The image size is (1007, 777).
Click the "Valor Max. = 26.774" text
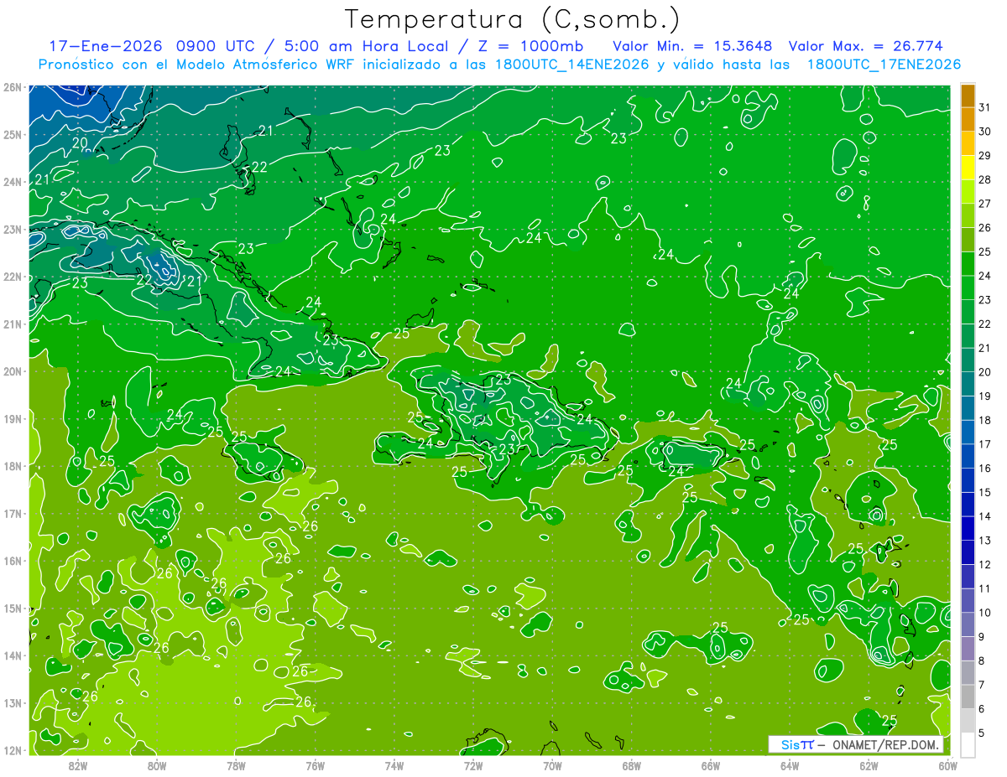pyautogui.click(x=865, y=45)
